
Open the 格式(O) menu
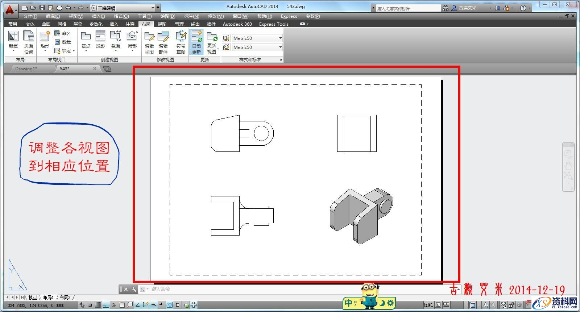click(x=121, y=16)
